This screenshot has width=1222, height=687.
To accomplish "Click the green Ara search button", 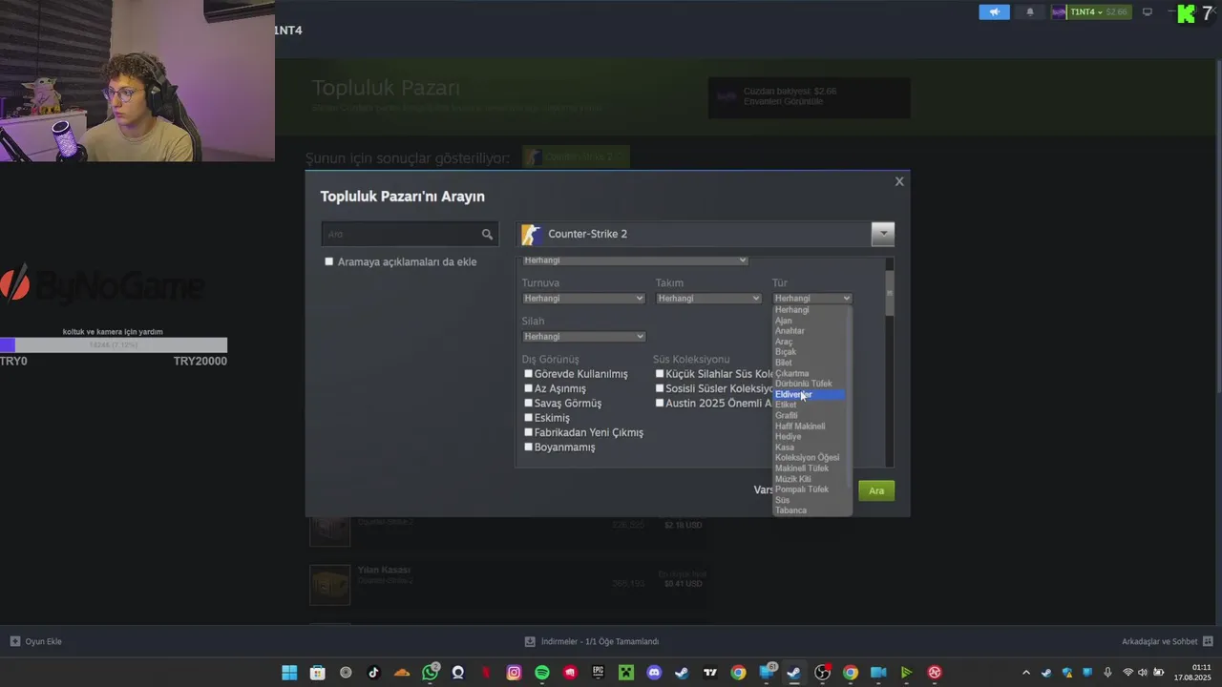I will pos(876,490).
